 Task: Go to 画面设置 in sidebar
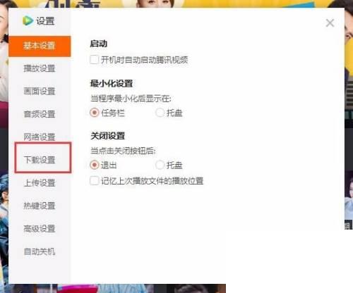click(x=40, y=92)
